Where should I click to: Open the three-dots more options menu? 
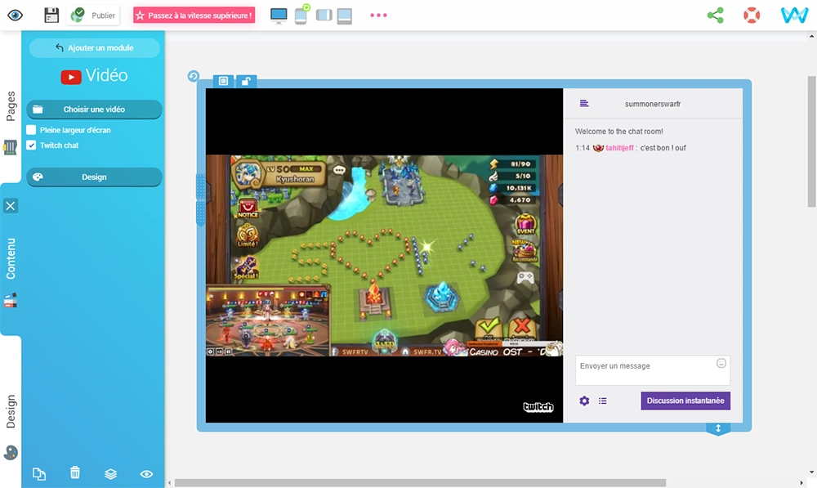click(x=378, y=15)
